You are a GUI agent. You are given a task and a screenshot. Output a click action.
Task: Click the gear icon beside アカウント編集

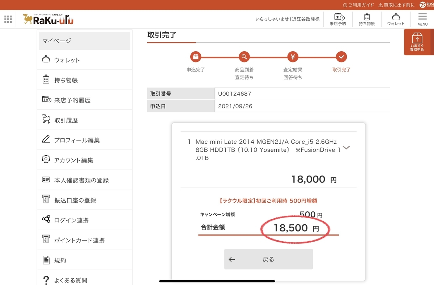46,159
